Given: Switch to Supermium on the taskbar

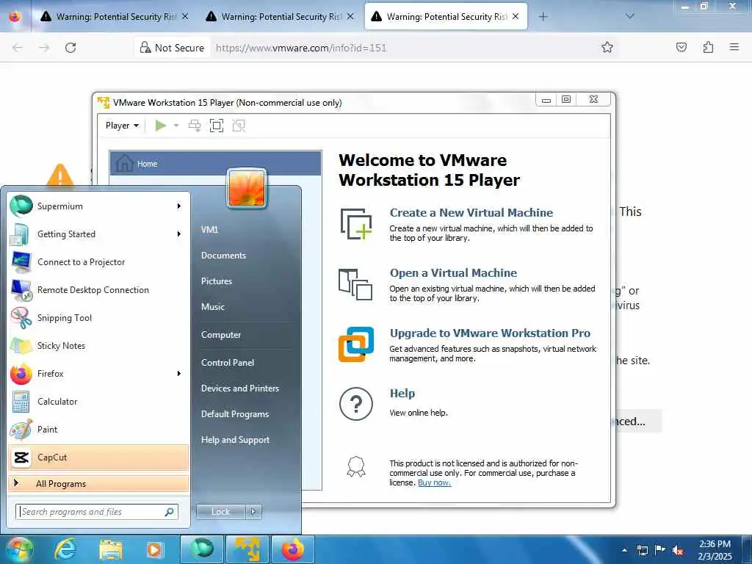Looking at the screenshot, I should tap(202, 549).
